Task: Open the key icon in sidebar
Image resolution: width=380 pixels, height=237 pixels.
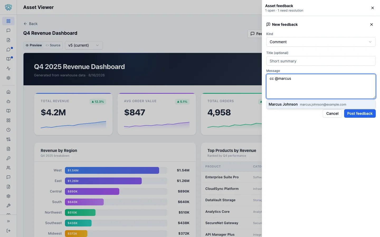Action: (8, 158)
